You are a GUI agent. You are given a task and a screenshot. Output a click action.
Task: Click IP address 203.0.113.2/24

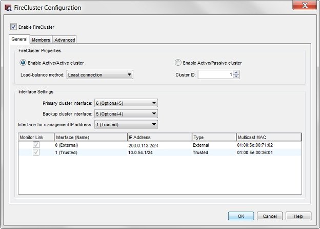point(143,145)
